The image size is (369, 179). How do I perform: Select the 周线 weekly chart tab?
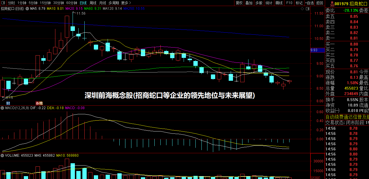93,3
